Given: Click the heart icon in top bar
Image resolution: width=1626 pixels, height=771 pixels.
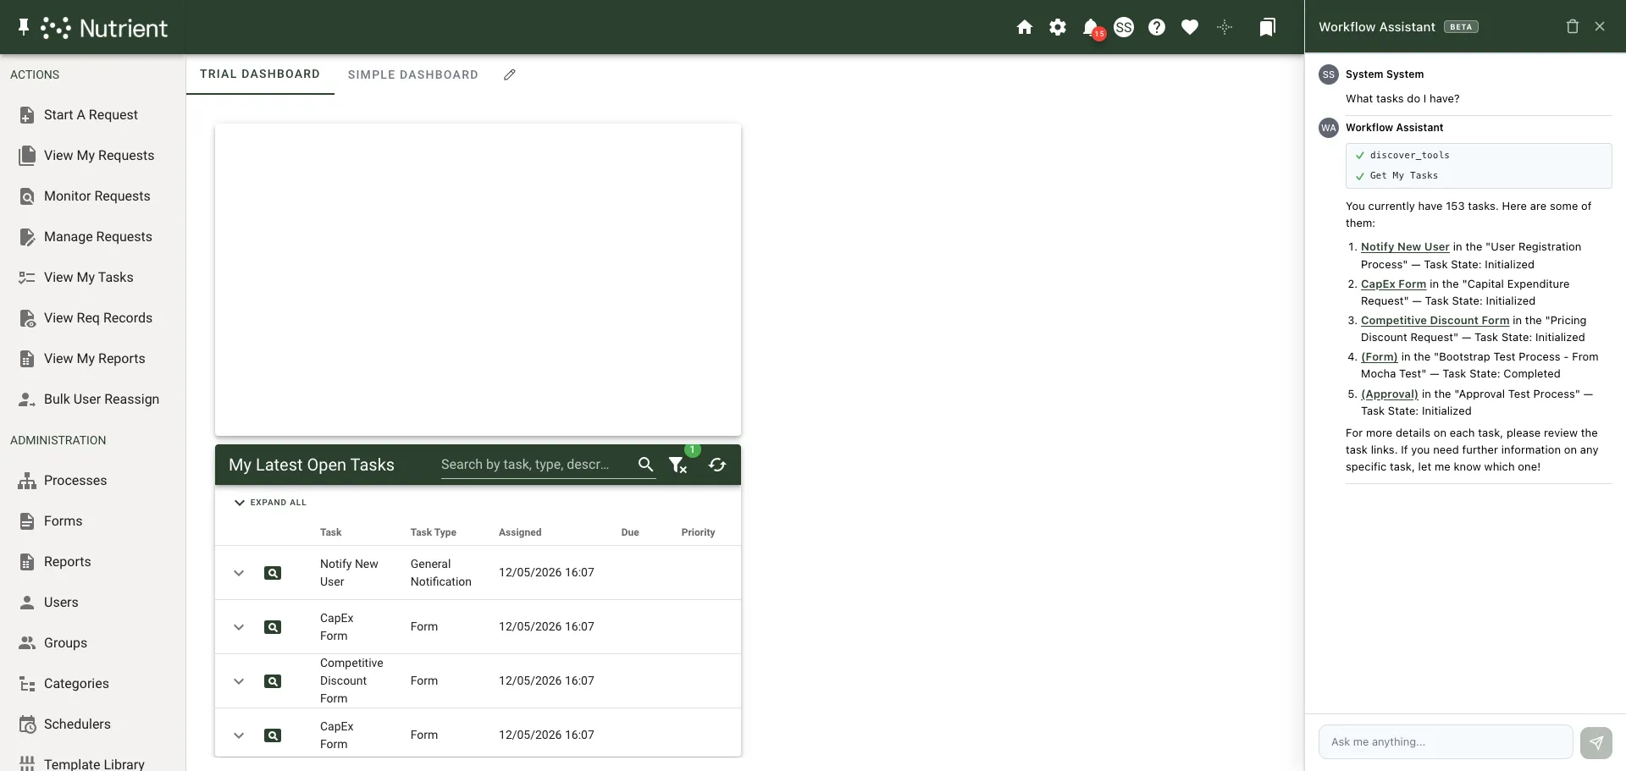Looking at the screenshot, I should [x=1190, y=27].
